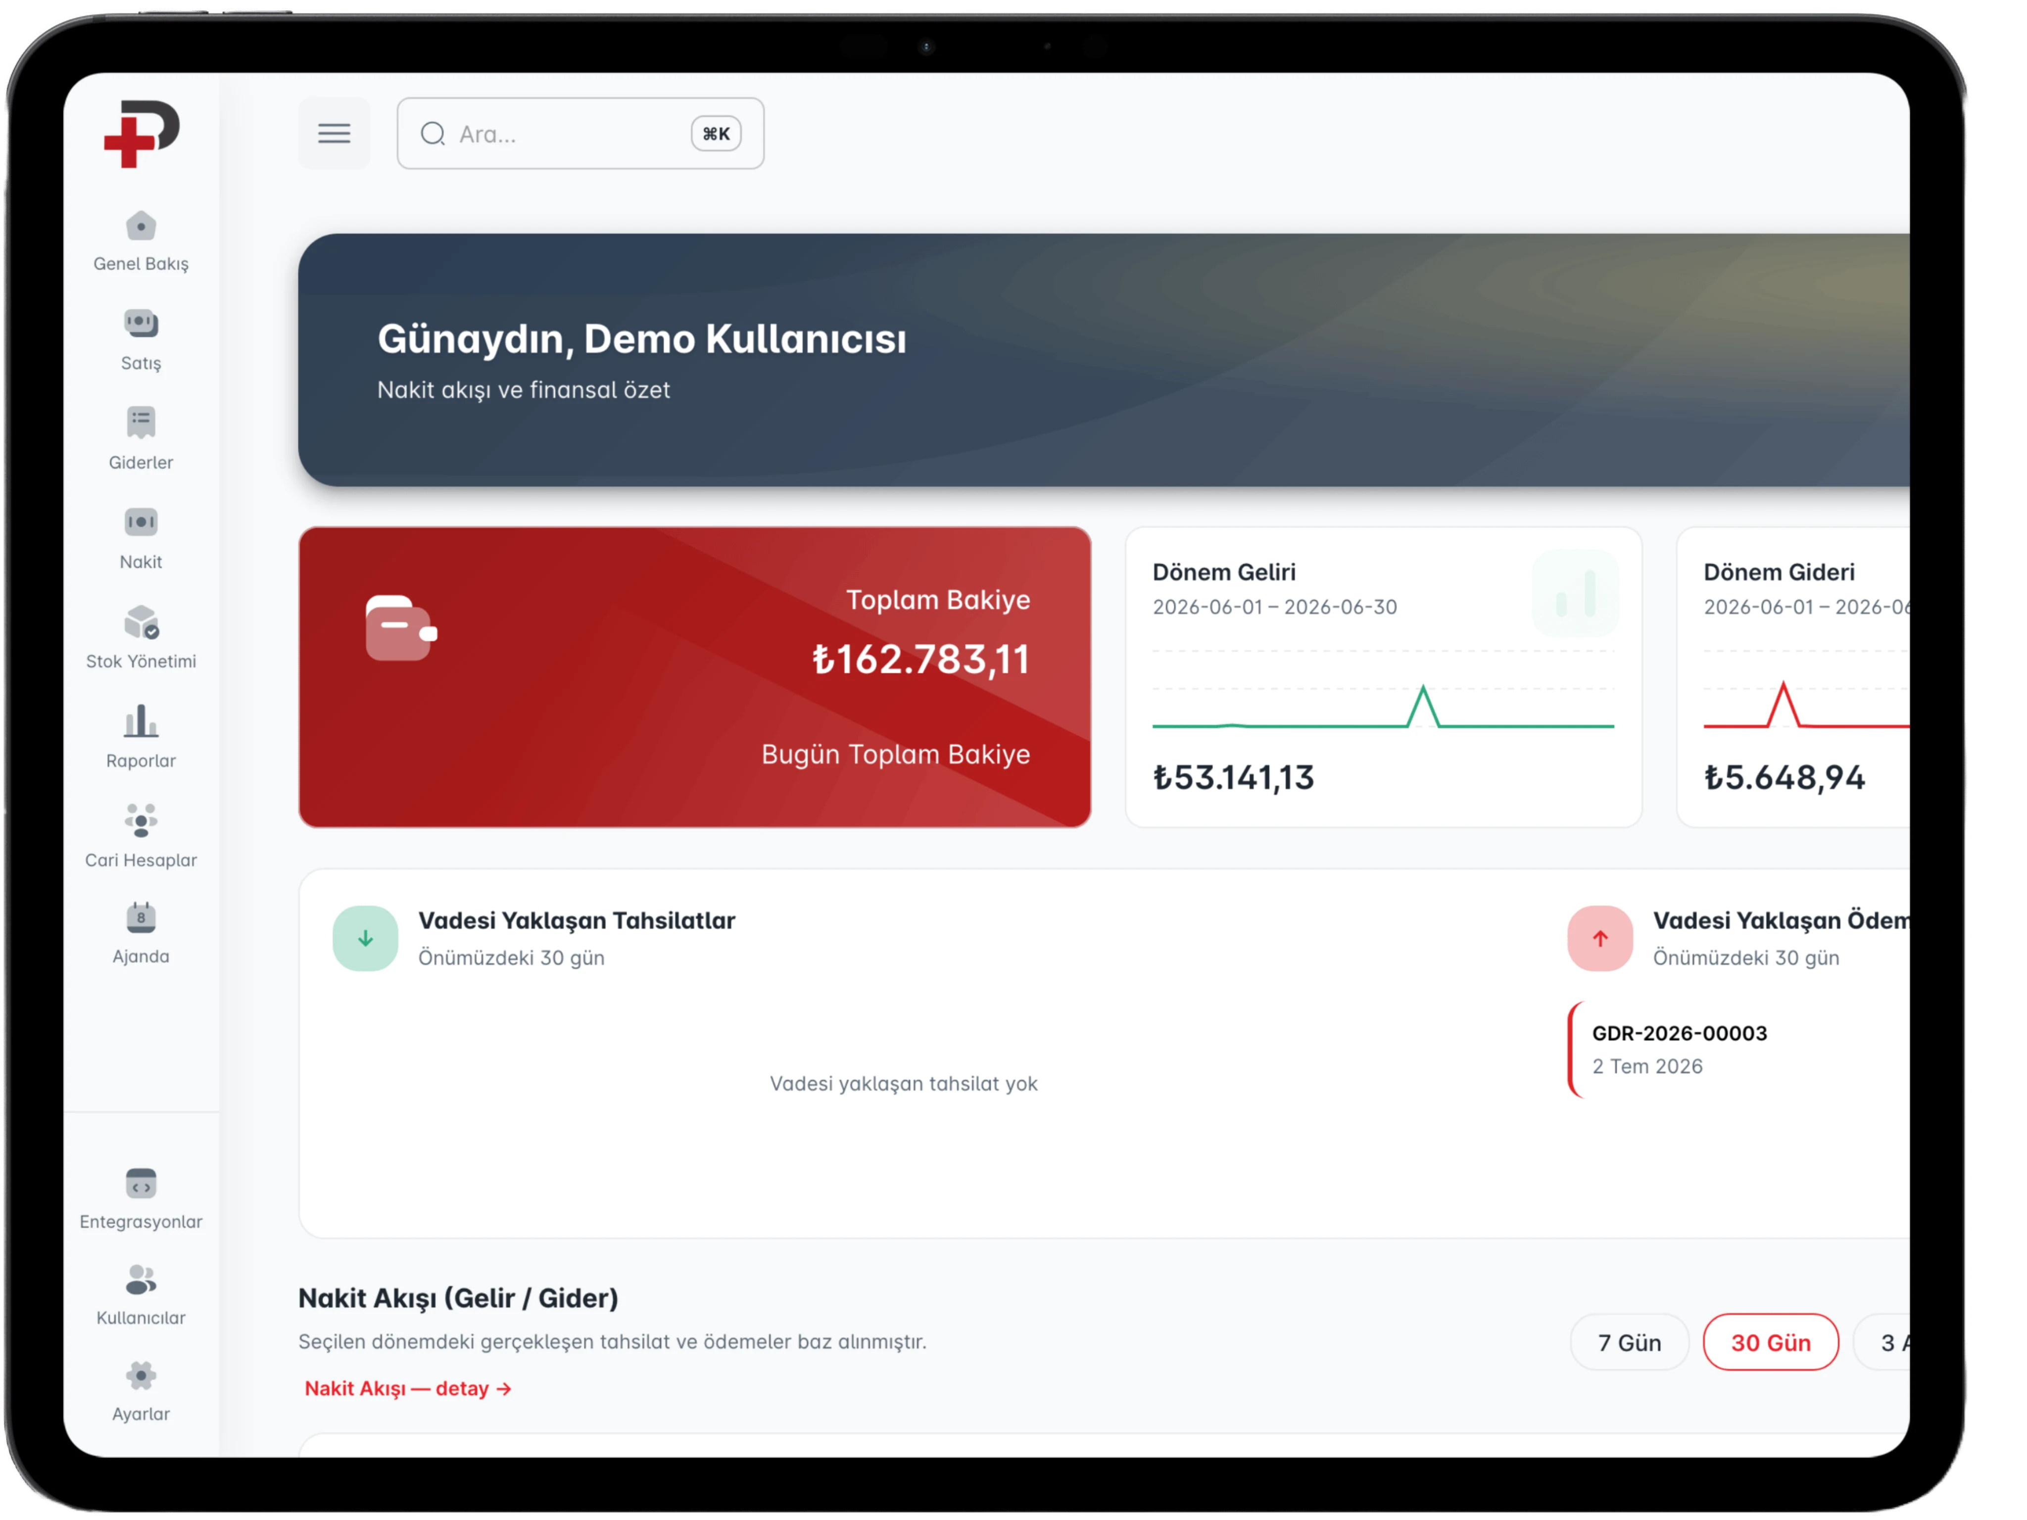Open the GDR-2026-00003 payment entry
Screen dimensions: 2027x1520
click(x=1738, y=1049)
